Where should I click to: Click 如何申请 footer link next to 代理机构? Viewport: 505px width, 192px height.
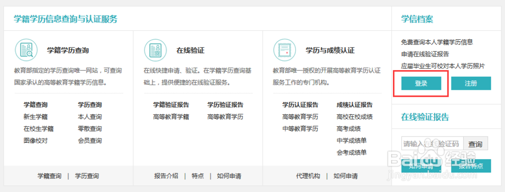[345, 176]
